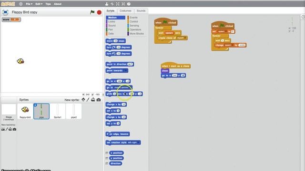Select the More Blocks category
Image resolution: width=305 pixels, height=171 pixels.
137,34
